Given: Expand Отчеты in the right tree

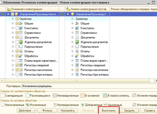Looking at the screenshot, I should click(73, 51).
